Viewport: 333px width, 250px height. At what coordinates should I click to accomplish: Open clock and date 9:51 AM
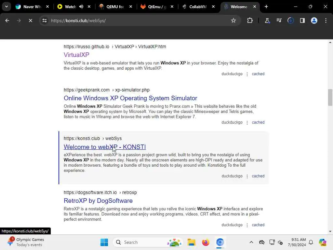[297, 242]
